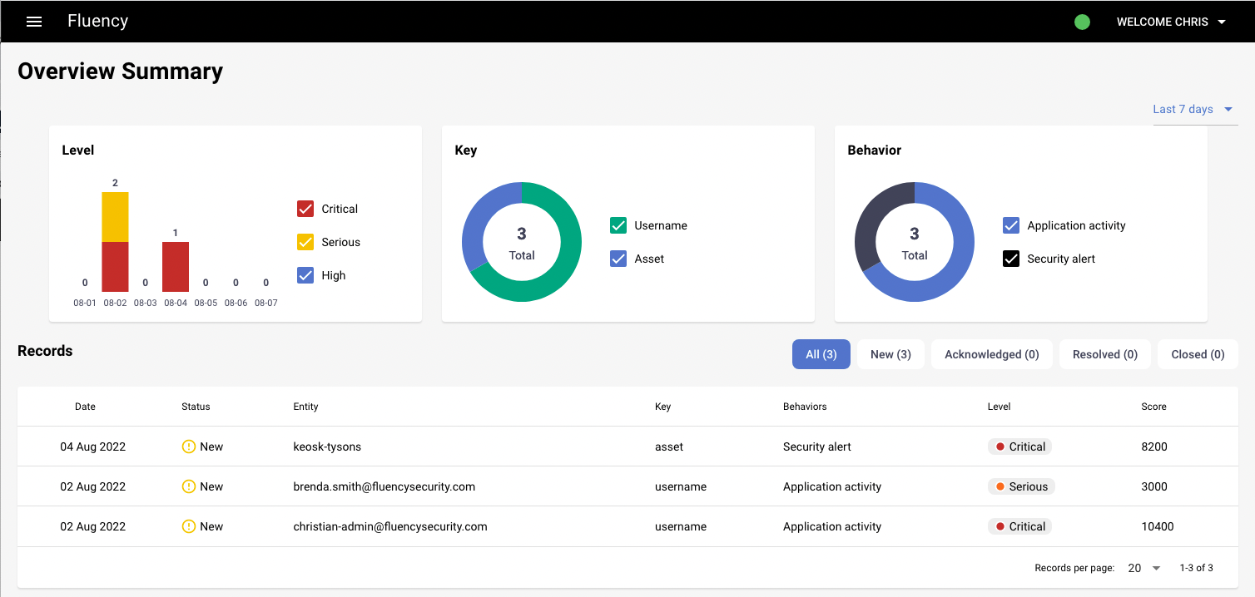The image size is (1255, 597).
Task: Select the Acknowledged (0) filter
Action: 992,354
